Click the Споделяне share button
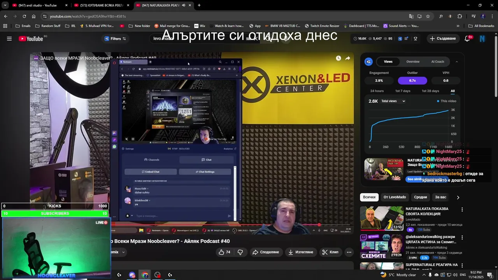498x280 pixels. pos(266,252)
